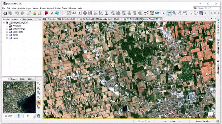Open the editor tabs list dropdown arrow
Screen dimensions: 222x124
(x=212, y=19)
